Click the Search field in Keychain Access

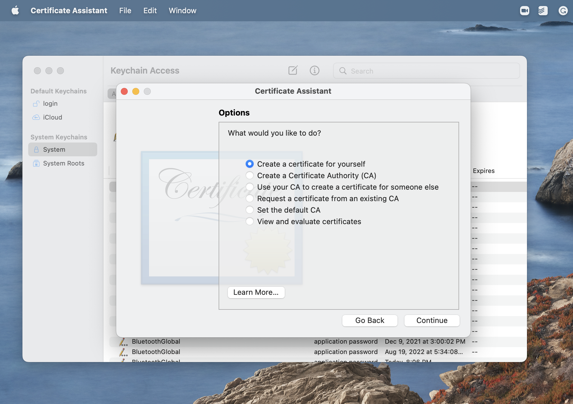pos(426,71)
